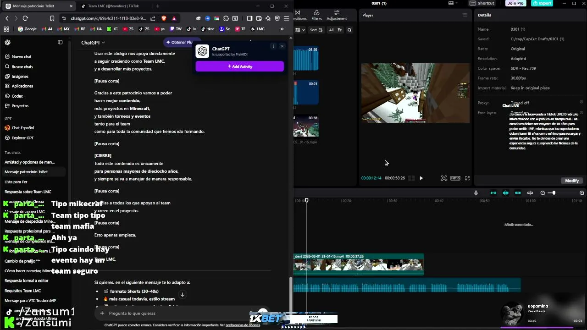The image size is (587, 330).
Task: Toggle the browser sidebar panel
Action: point(249,18)
